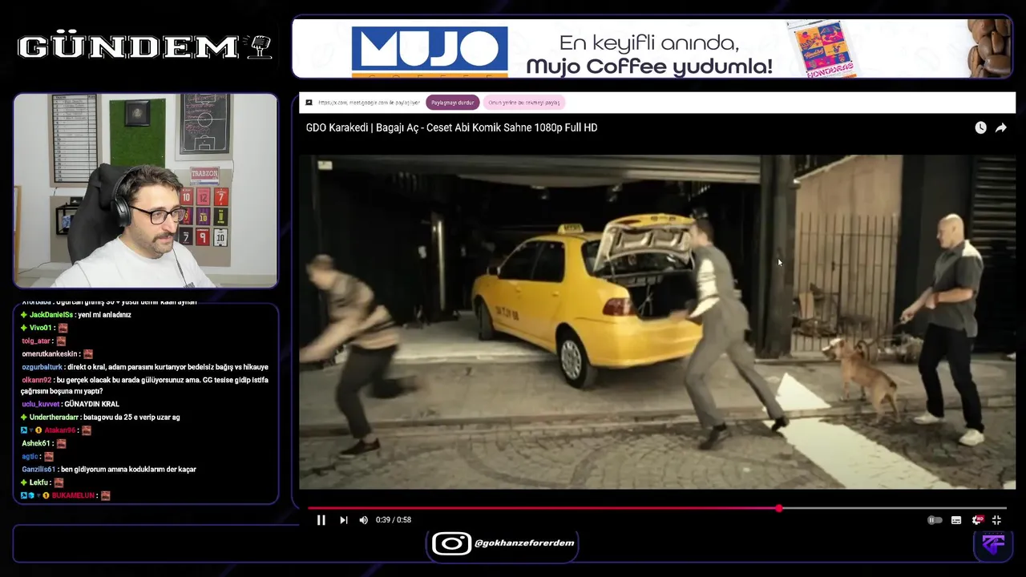Click username Ganzilis61 in chat

click(38, 470)
